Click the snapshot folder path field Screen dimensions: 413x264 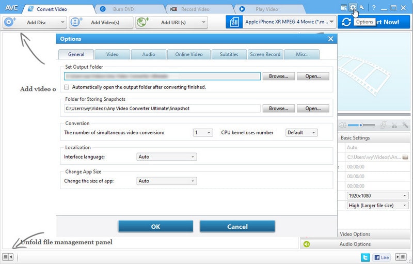(x=162, y=108)
